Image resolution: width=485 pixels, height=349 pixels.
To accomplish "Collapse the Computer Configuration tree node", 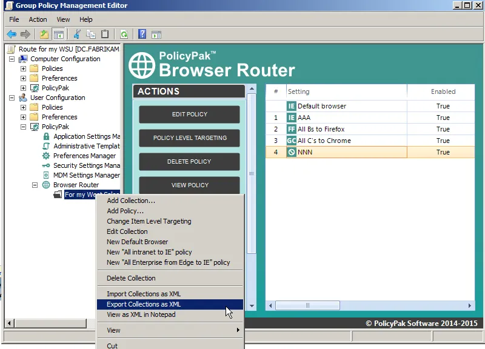I will coord(12,59).
